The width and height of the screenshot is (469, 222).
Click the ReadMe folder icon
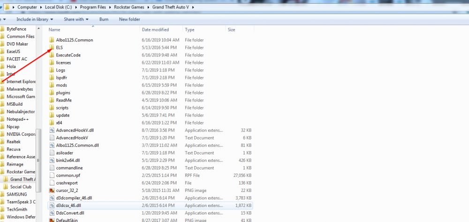(52, 100)
